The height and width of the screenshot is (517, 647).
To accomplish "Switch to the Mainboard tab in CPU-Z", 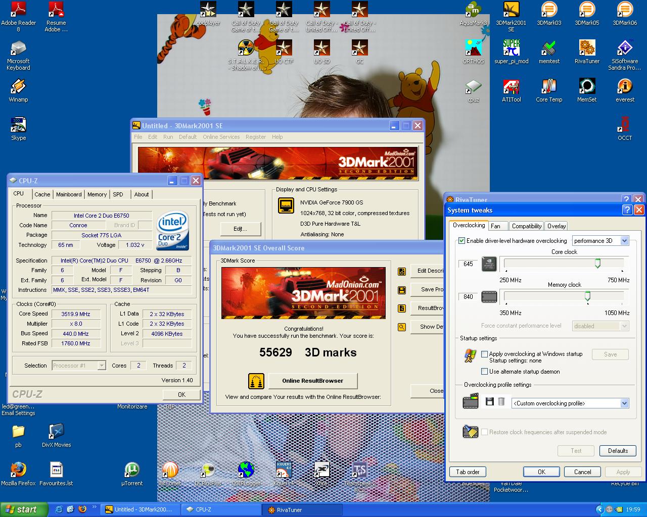I will [69, 194].
